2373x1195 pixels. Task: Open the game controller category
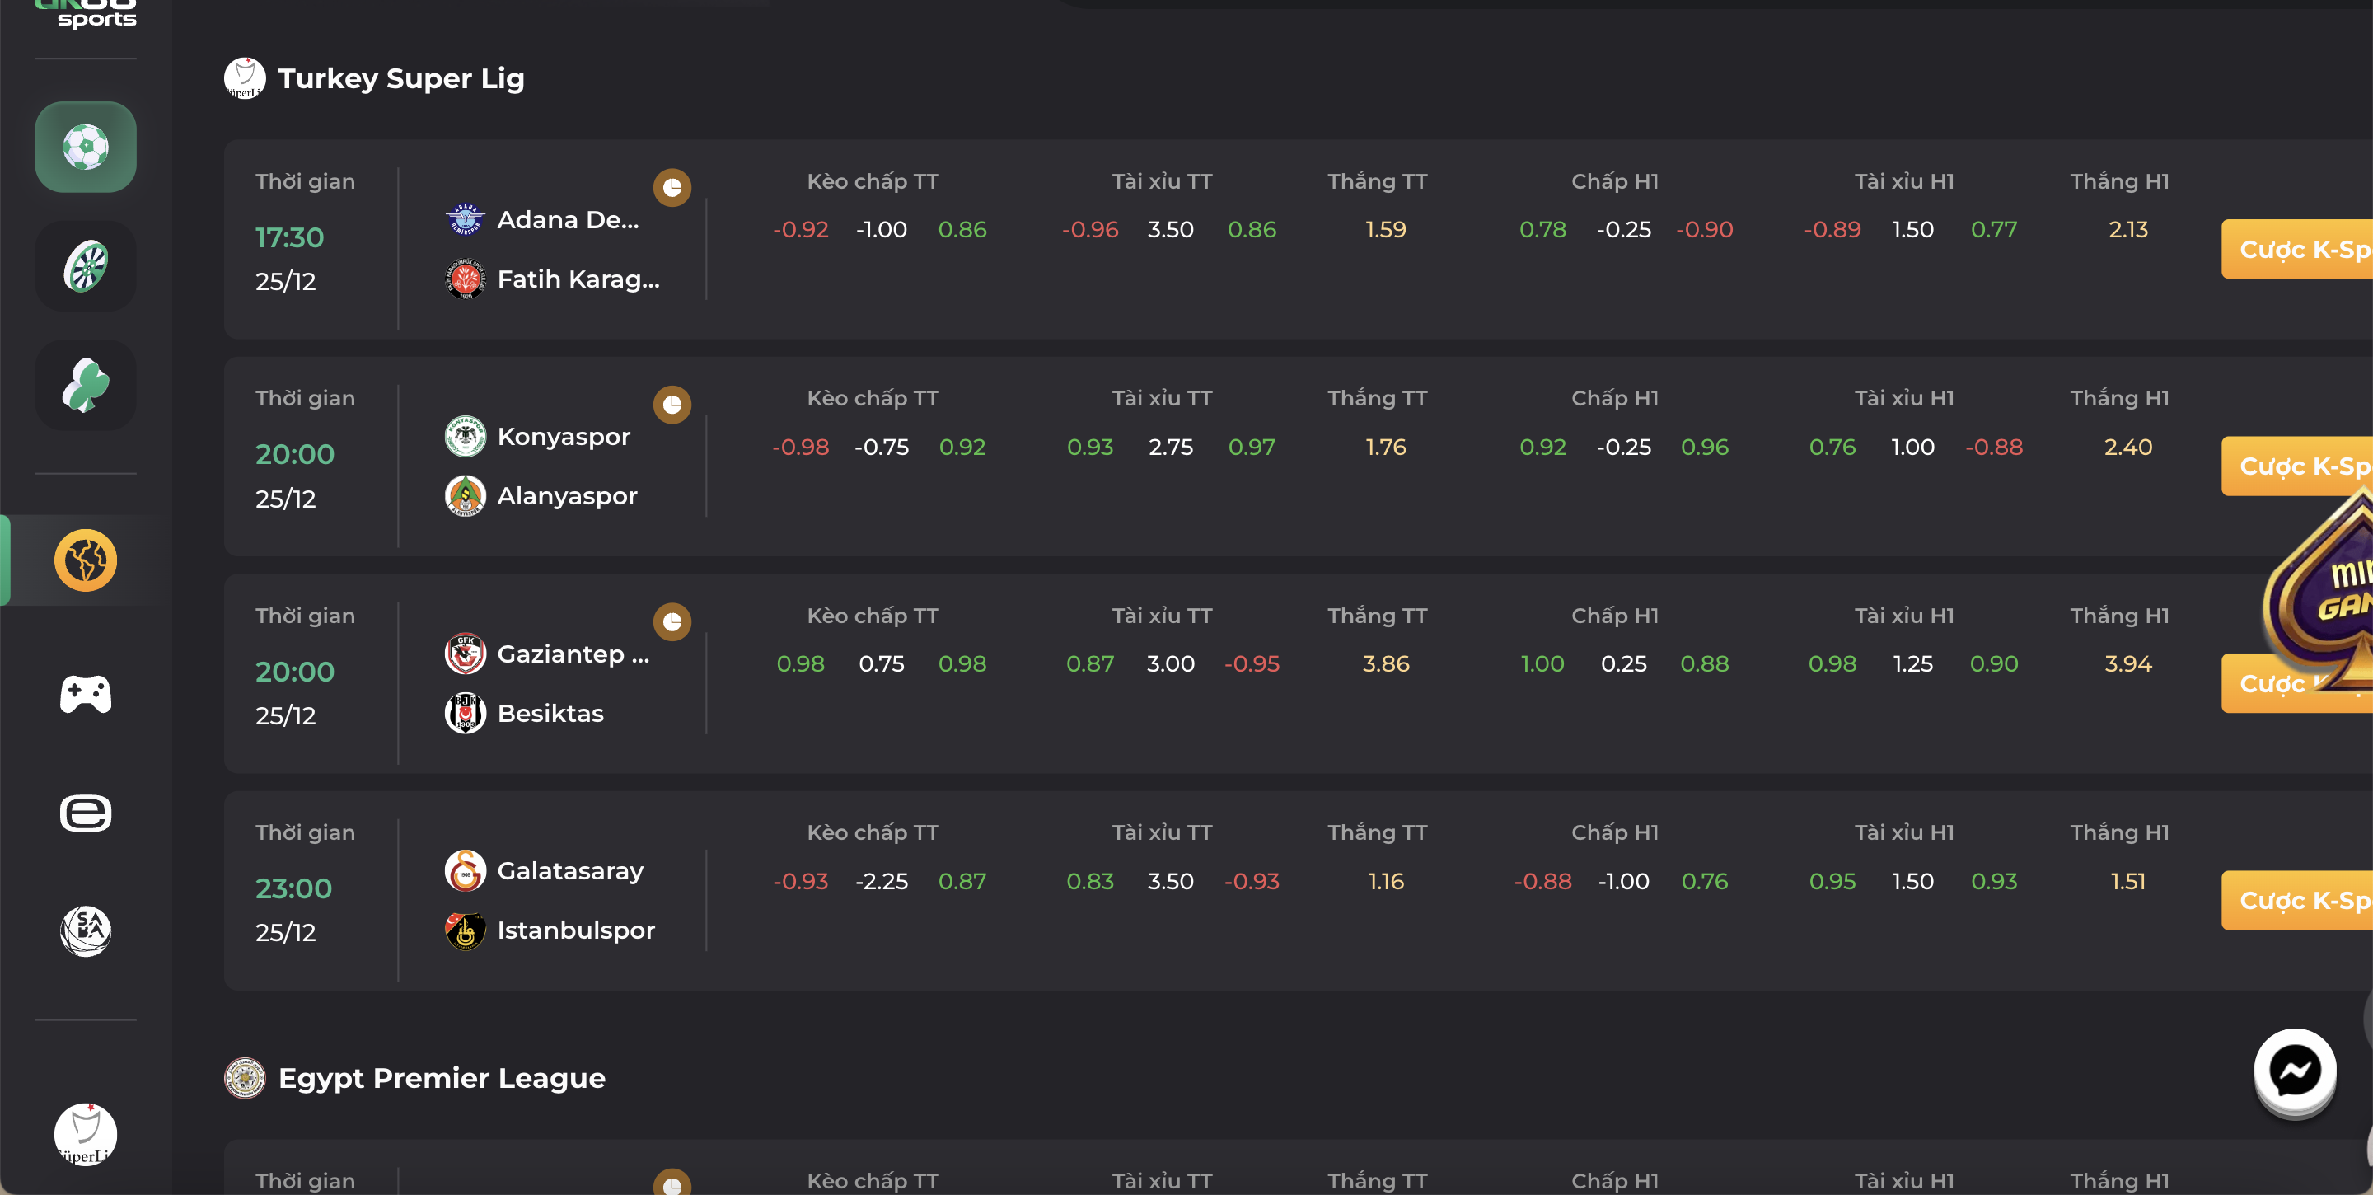click(x=86, y=694)
